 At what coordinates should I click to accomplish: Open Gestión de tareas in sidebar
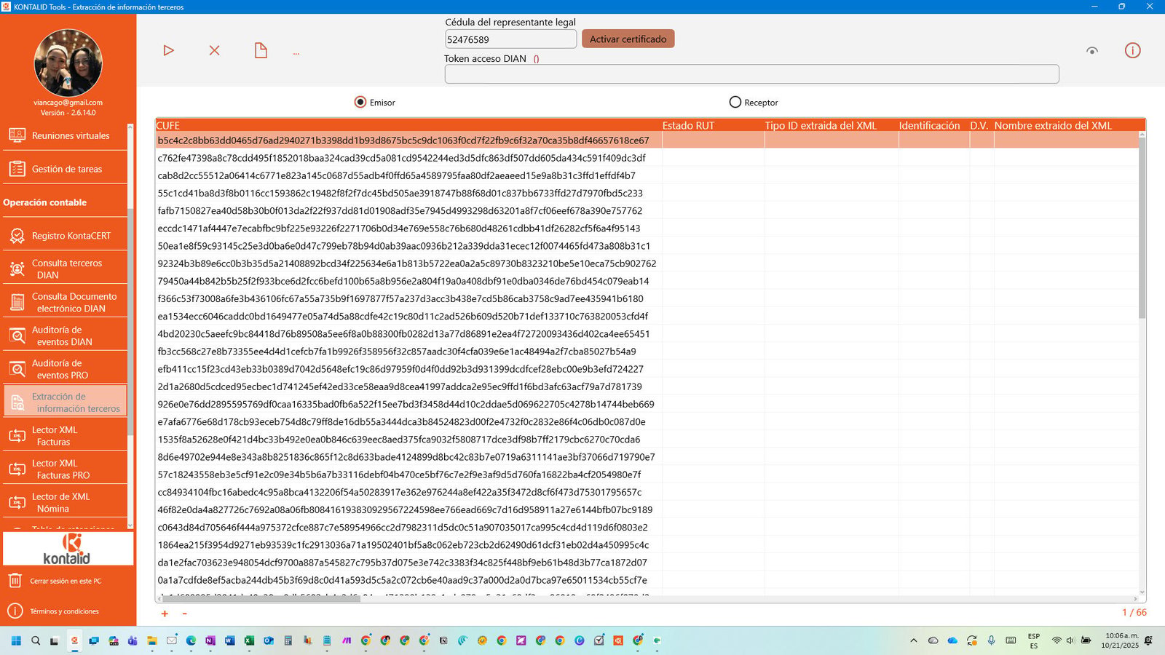coord(65,169)
